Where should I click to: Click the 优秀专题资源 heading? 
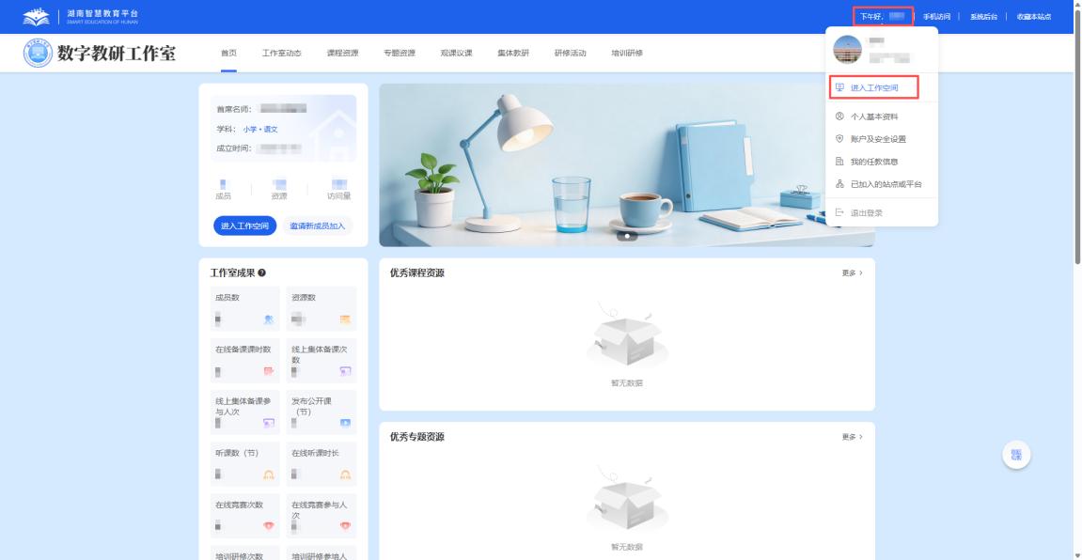[416, 437]
